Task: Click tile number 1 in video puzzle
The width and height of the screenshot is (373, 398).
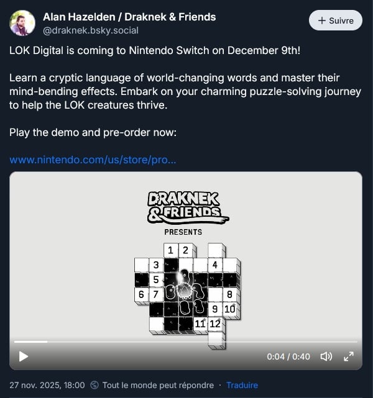Action: [170, 250]
